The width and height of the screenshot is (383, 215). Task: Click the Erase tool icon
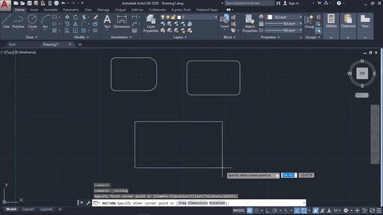[95, 17]
